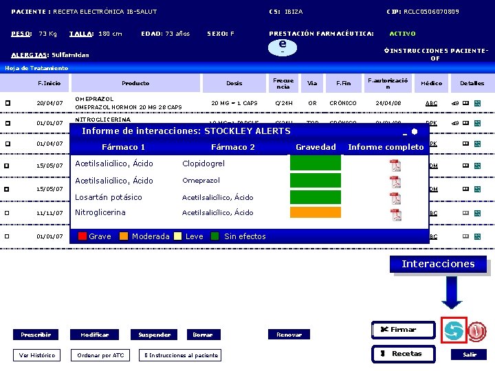
Task: Click the Ver Histórico button
Action: click(37, 355)
